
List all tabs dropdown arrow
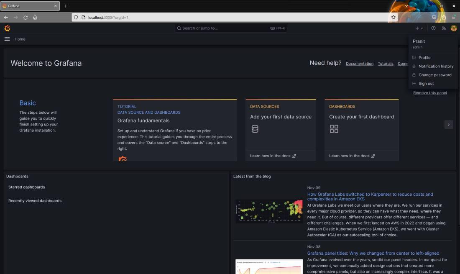pos(406,6)
